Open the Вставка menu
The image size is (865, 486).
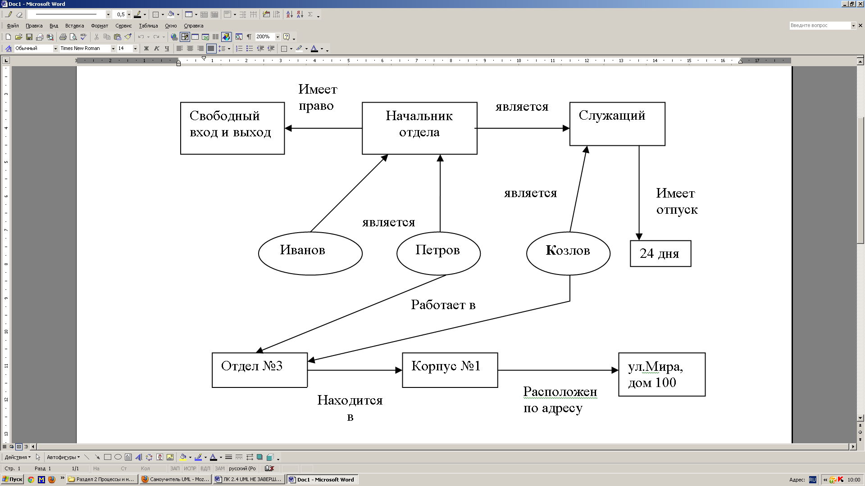(74, 26)
